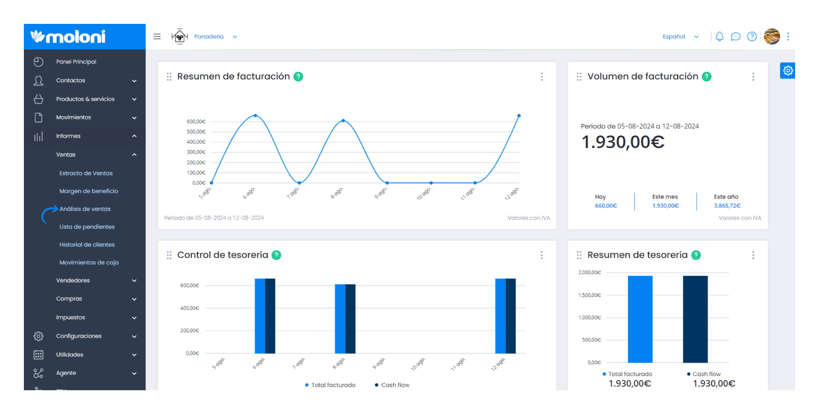The image size is (819, 414).
Task: Open Panel Principal menu item
Action: tap(76, 62)
